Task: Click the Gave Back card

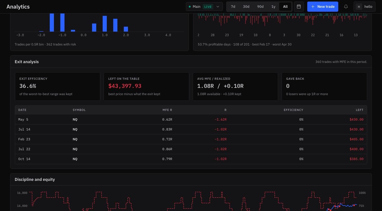Action: click(x=324, y=87)
